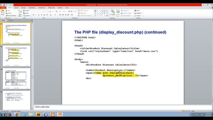Open the font name combo box
213x120 pixels.
38,12
